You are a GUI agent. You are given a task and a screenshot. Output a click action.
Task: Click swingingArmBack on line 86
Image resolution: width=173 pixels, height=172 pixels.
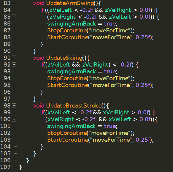(x=72, y=24)
